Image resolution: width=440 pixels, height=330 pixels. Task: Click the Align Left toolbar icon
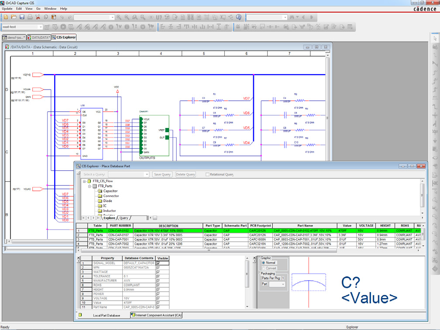pyautogui.click(x=162, y=27)
